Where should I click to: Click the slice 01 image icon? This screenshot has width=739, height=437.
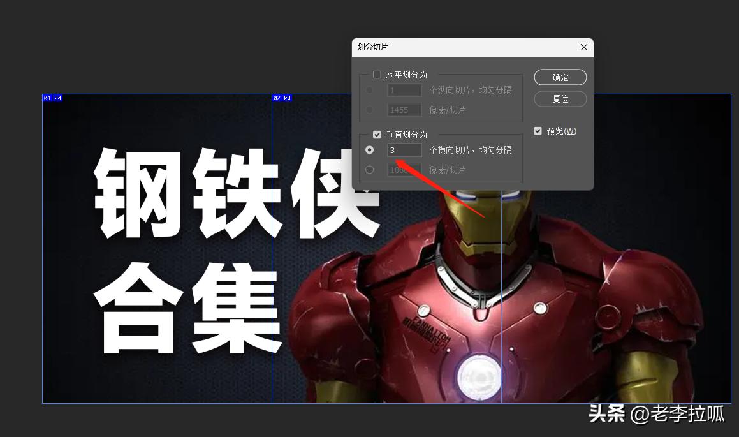pos(57,98)
